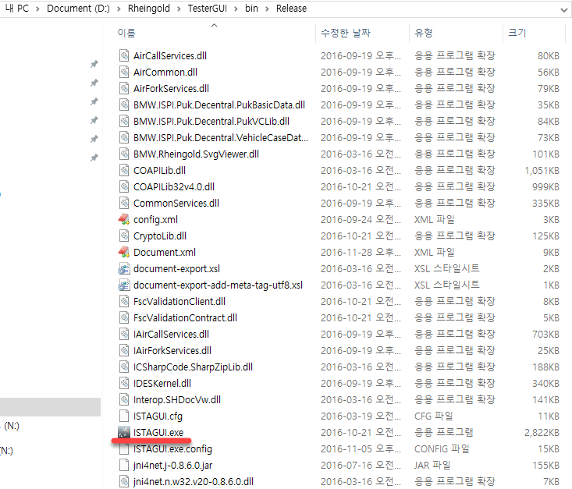Click the FscValidationClient.dll file icon
Image resolution: width=572 pixels, height=489 pixels.
click(x=124, y=301)
